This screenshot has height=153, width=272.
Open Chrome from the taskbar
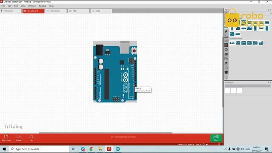(91, 149)
